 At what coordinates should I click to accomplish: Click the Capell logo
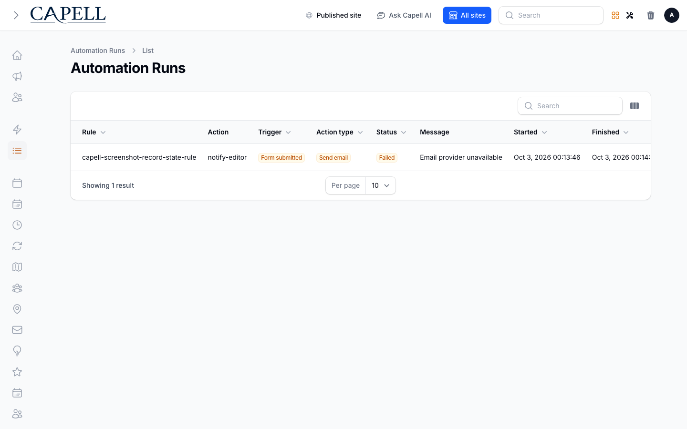68,15
